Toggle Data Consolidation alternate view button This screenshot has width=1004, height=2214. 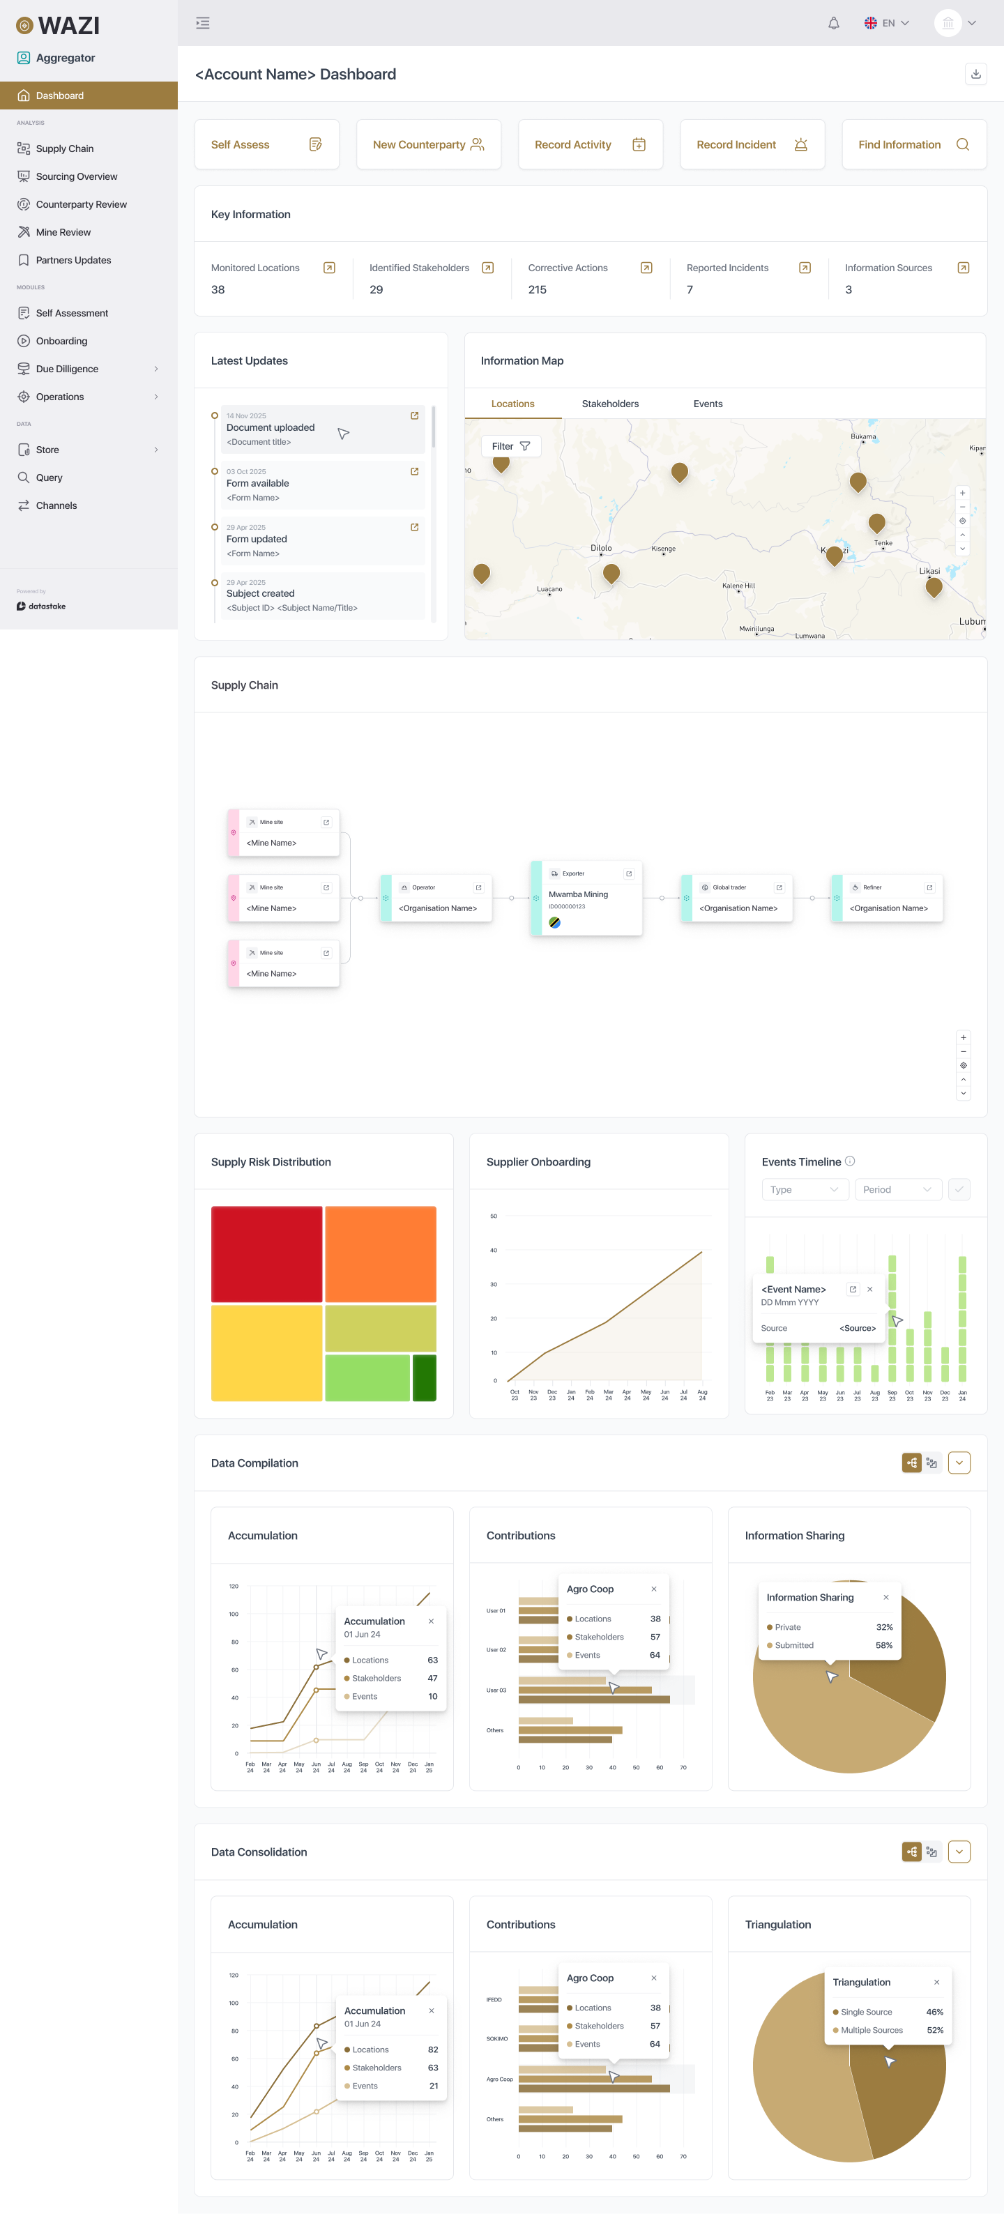tap(931, 1852)
